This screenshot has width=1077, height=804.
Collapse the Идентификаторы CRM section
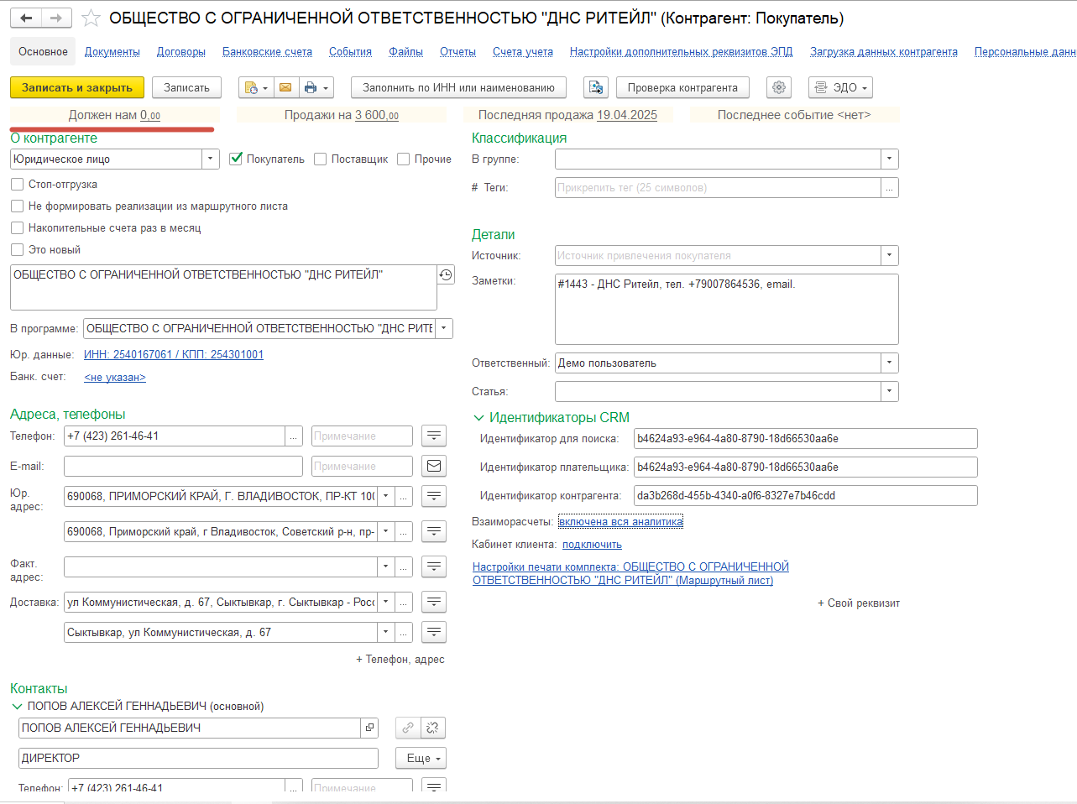click(x=479, y=417)
